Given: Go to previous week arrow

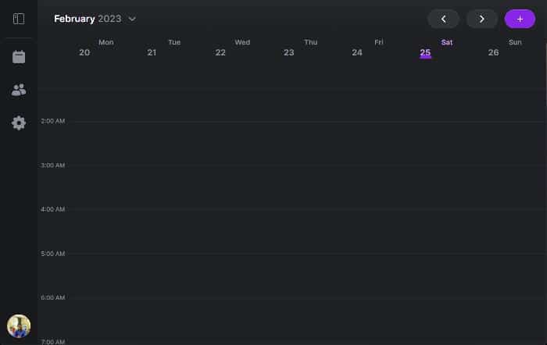Looking at the screenshot, I should 443,19.
